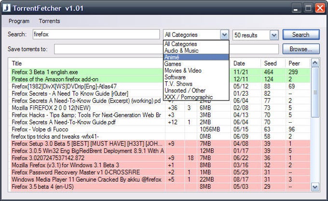
Task: Click the scrollbar up arrow in results list
Action: [315, 63]
